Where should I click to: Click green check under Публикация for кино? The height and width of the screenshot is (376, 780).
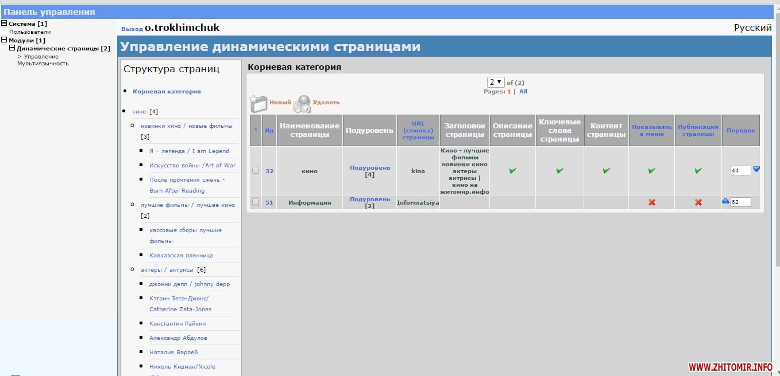click(698, 171)
